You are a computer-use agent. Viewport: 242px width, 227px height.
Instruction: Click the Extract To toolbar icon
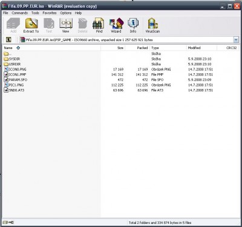click(31, 25)
